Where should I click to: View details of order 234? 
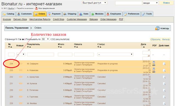(x=164, y=64)
